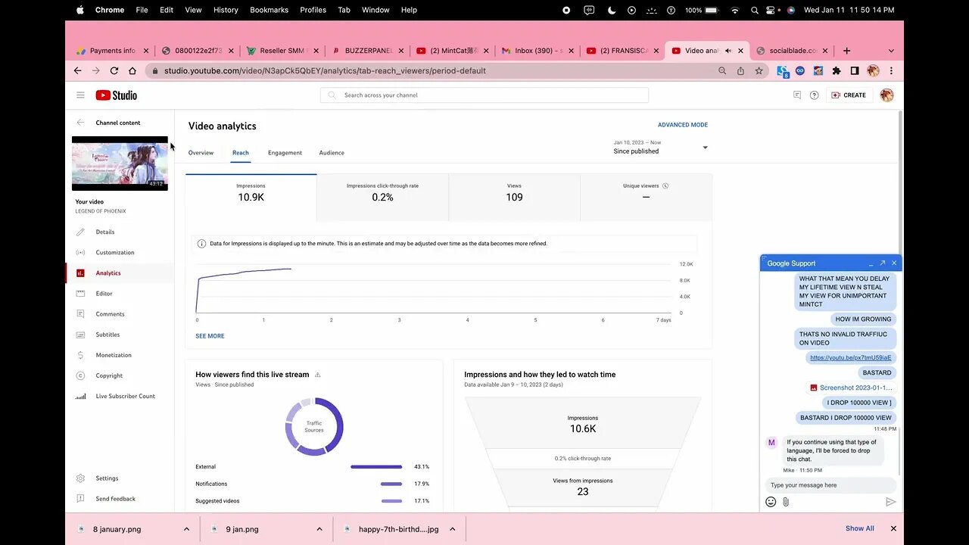This screenshot has width=969, height=545.
Task: Expand the 8 january.png download menu
Action: [186, 529]
